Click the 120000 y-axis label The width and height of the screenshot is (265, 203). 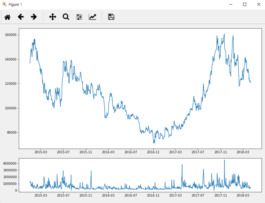[11, 84]
